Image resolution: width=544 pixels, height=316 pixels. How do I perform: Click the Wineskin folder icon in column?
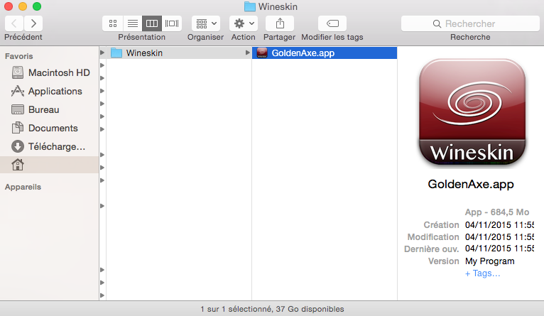pyautogui.click(x=116, y=53)
